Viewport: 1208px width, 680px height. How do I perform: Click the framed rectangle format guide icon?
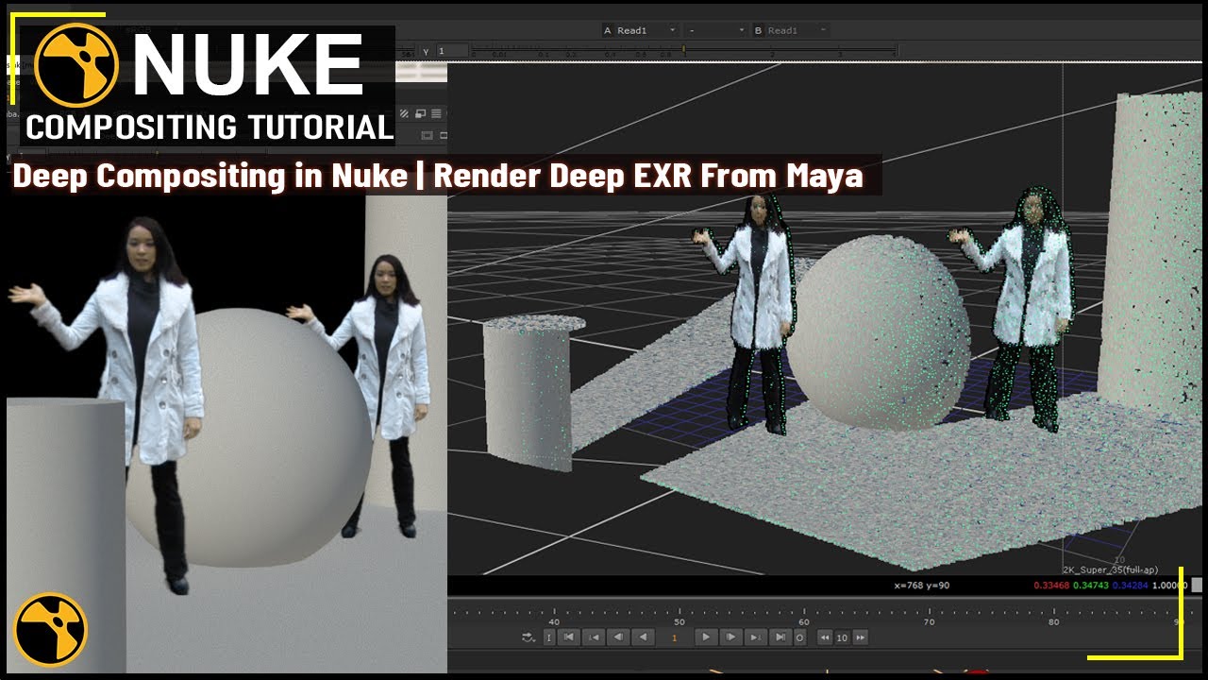(x=427, y=135)
